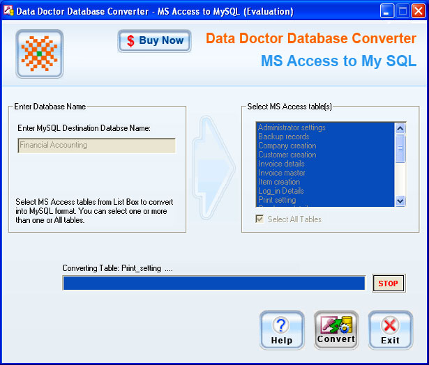429x365 pixels.
Task: Click the orange Data Doctor logo icon
Action: 40,54
